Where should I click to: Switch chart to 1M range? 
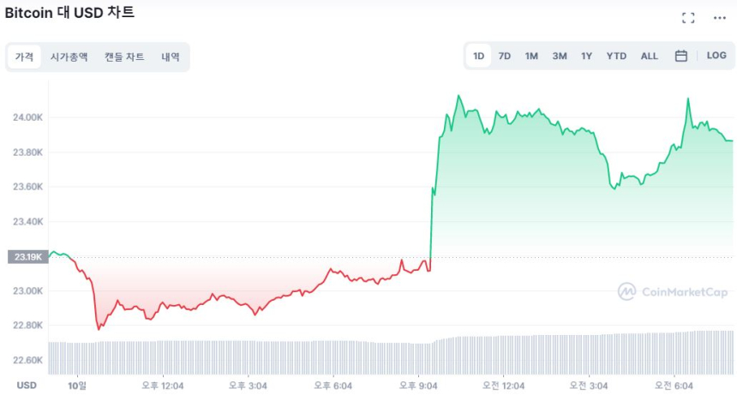[531, 57]
